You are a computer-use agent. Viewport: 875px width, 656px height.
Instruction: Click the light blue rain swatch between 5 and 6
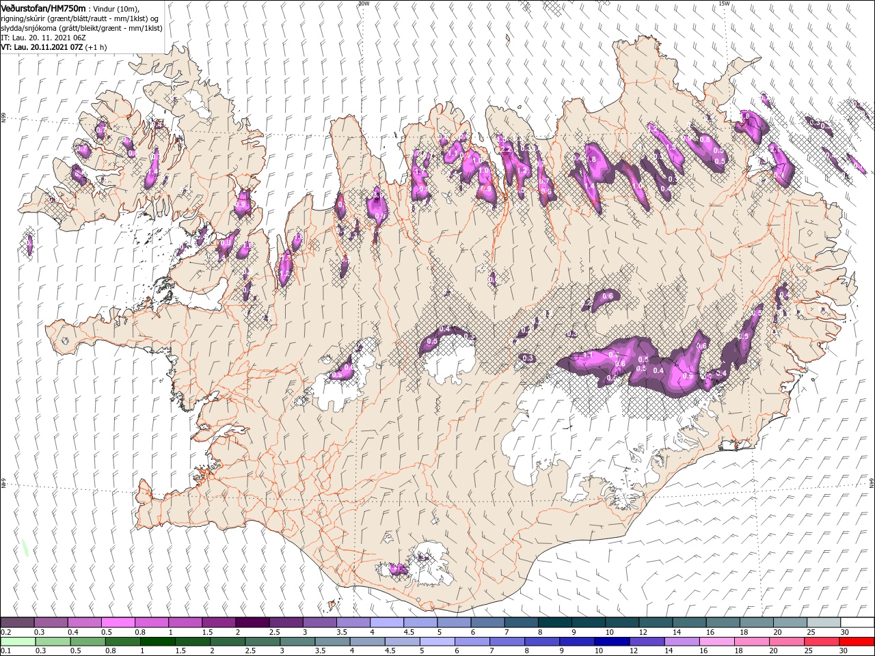(x=436, y=642)
